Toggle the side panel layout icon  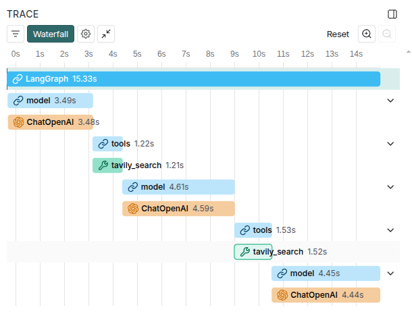point(392,14)
